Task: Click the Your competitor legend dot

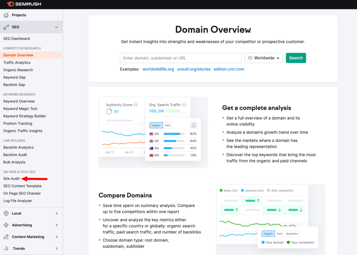Action: coord(288,242)
